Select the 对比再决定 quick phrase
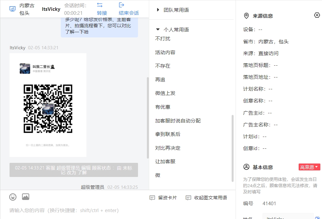 (168, 148)
